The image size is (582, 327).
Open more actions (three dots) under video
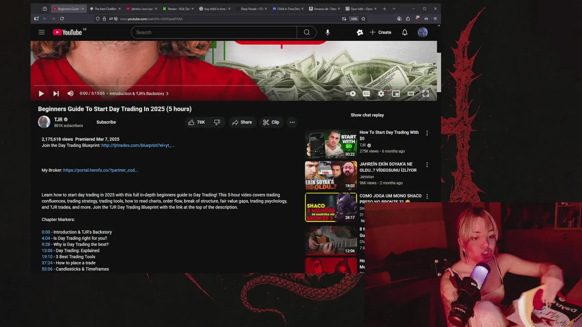[292, 122]
